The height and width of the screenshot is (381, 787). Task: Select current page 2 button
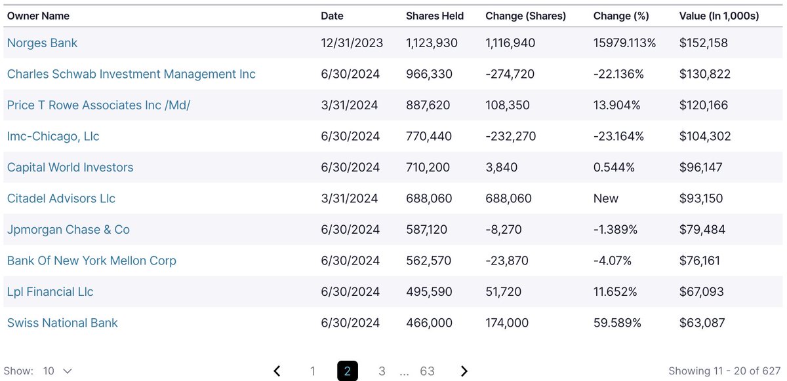pos(348,371)
